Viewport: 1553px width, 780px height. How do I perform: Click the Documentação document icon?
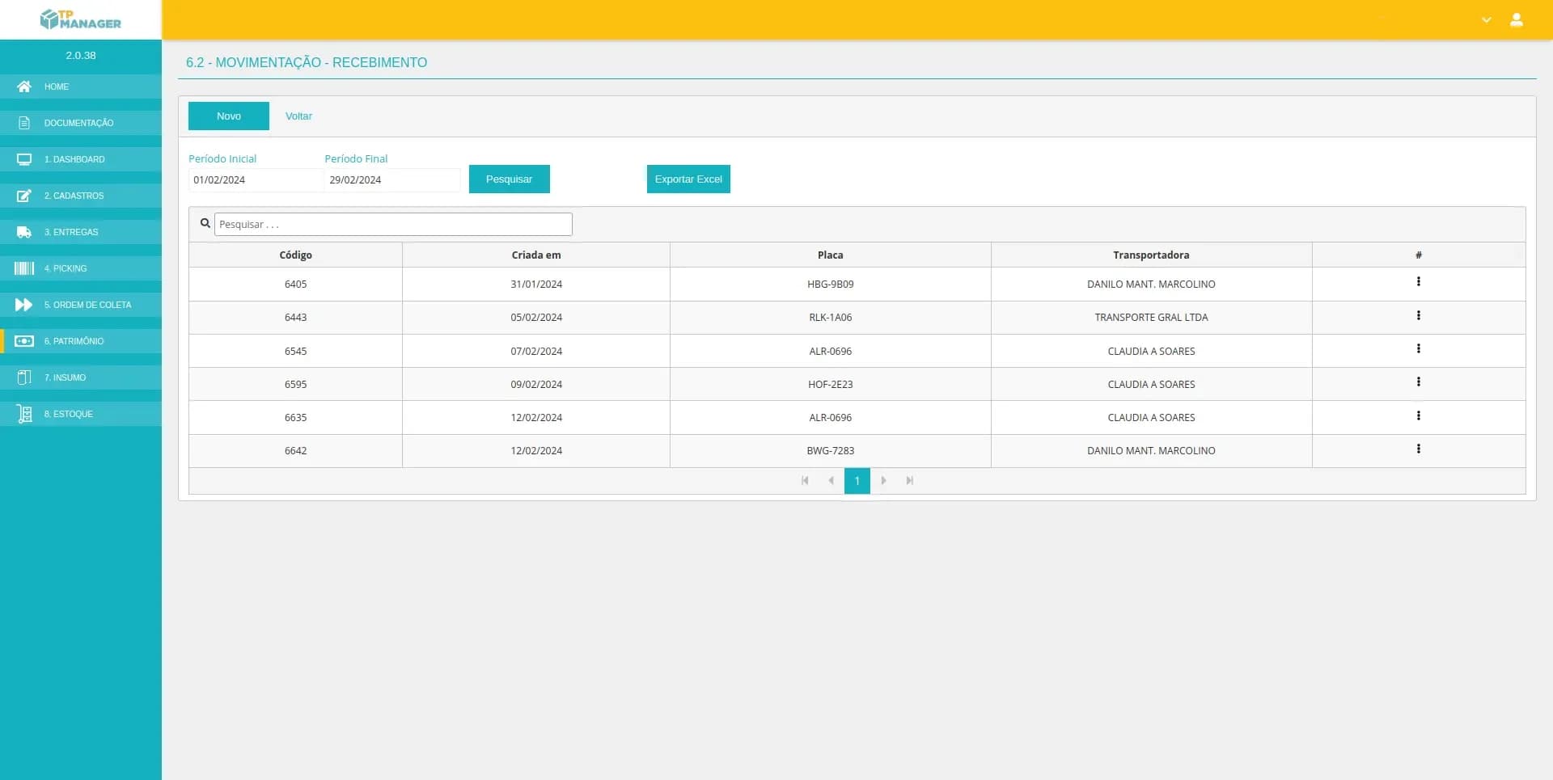[x=24, y=123]
